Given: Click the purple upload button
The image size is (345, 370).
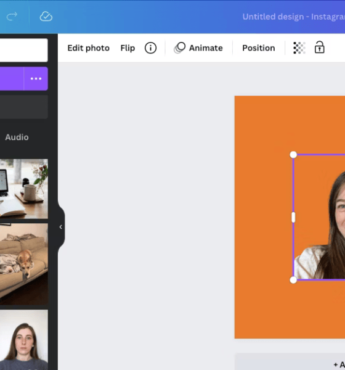Looking at the screenshot, I should [x=12, y=78].
